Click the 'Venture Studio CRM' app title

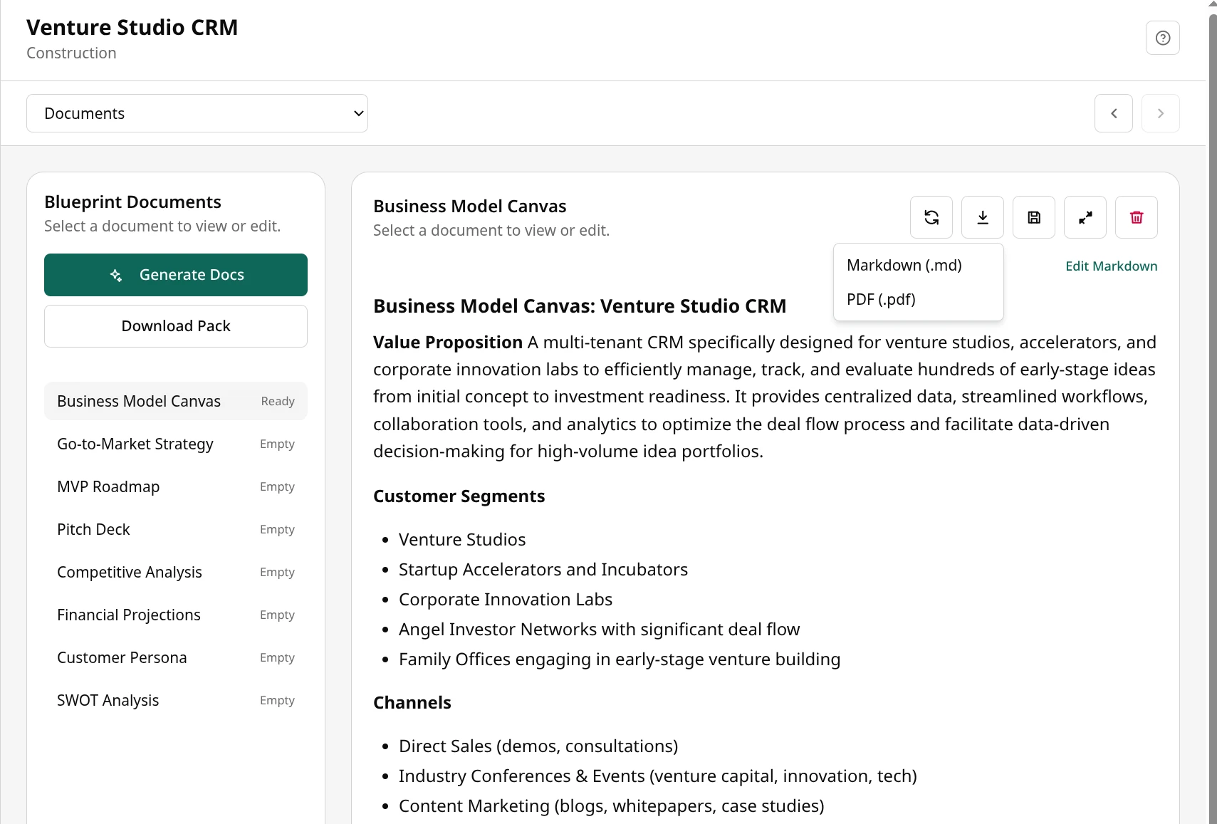(132, 27)
